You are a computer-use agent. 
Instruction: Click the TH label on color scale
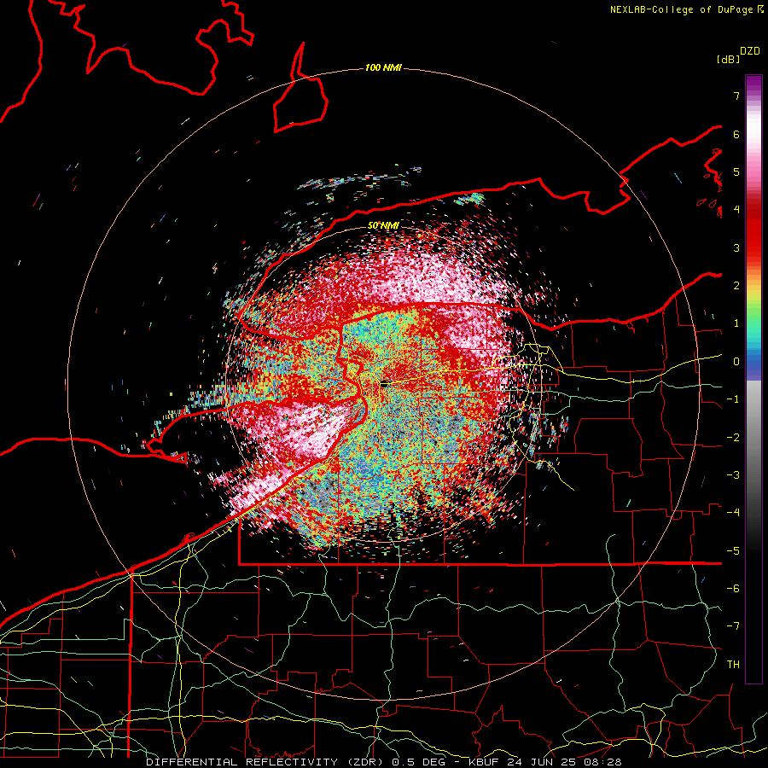click(x=733, y=665)
